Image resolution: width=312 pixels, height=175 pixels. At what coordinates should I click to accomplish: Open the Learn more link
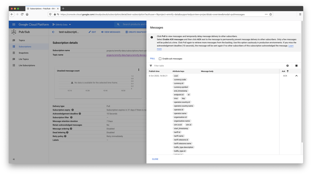click(x=291, y=46)
